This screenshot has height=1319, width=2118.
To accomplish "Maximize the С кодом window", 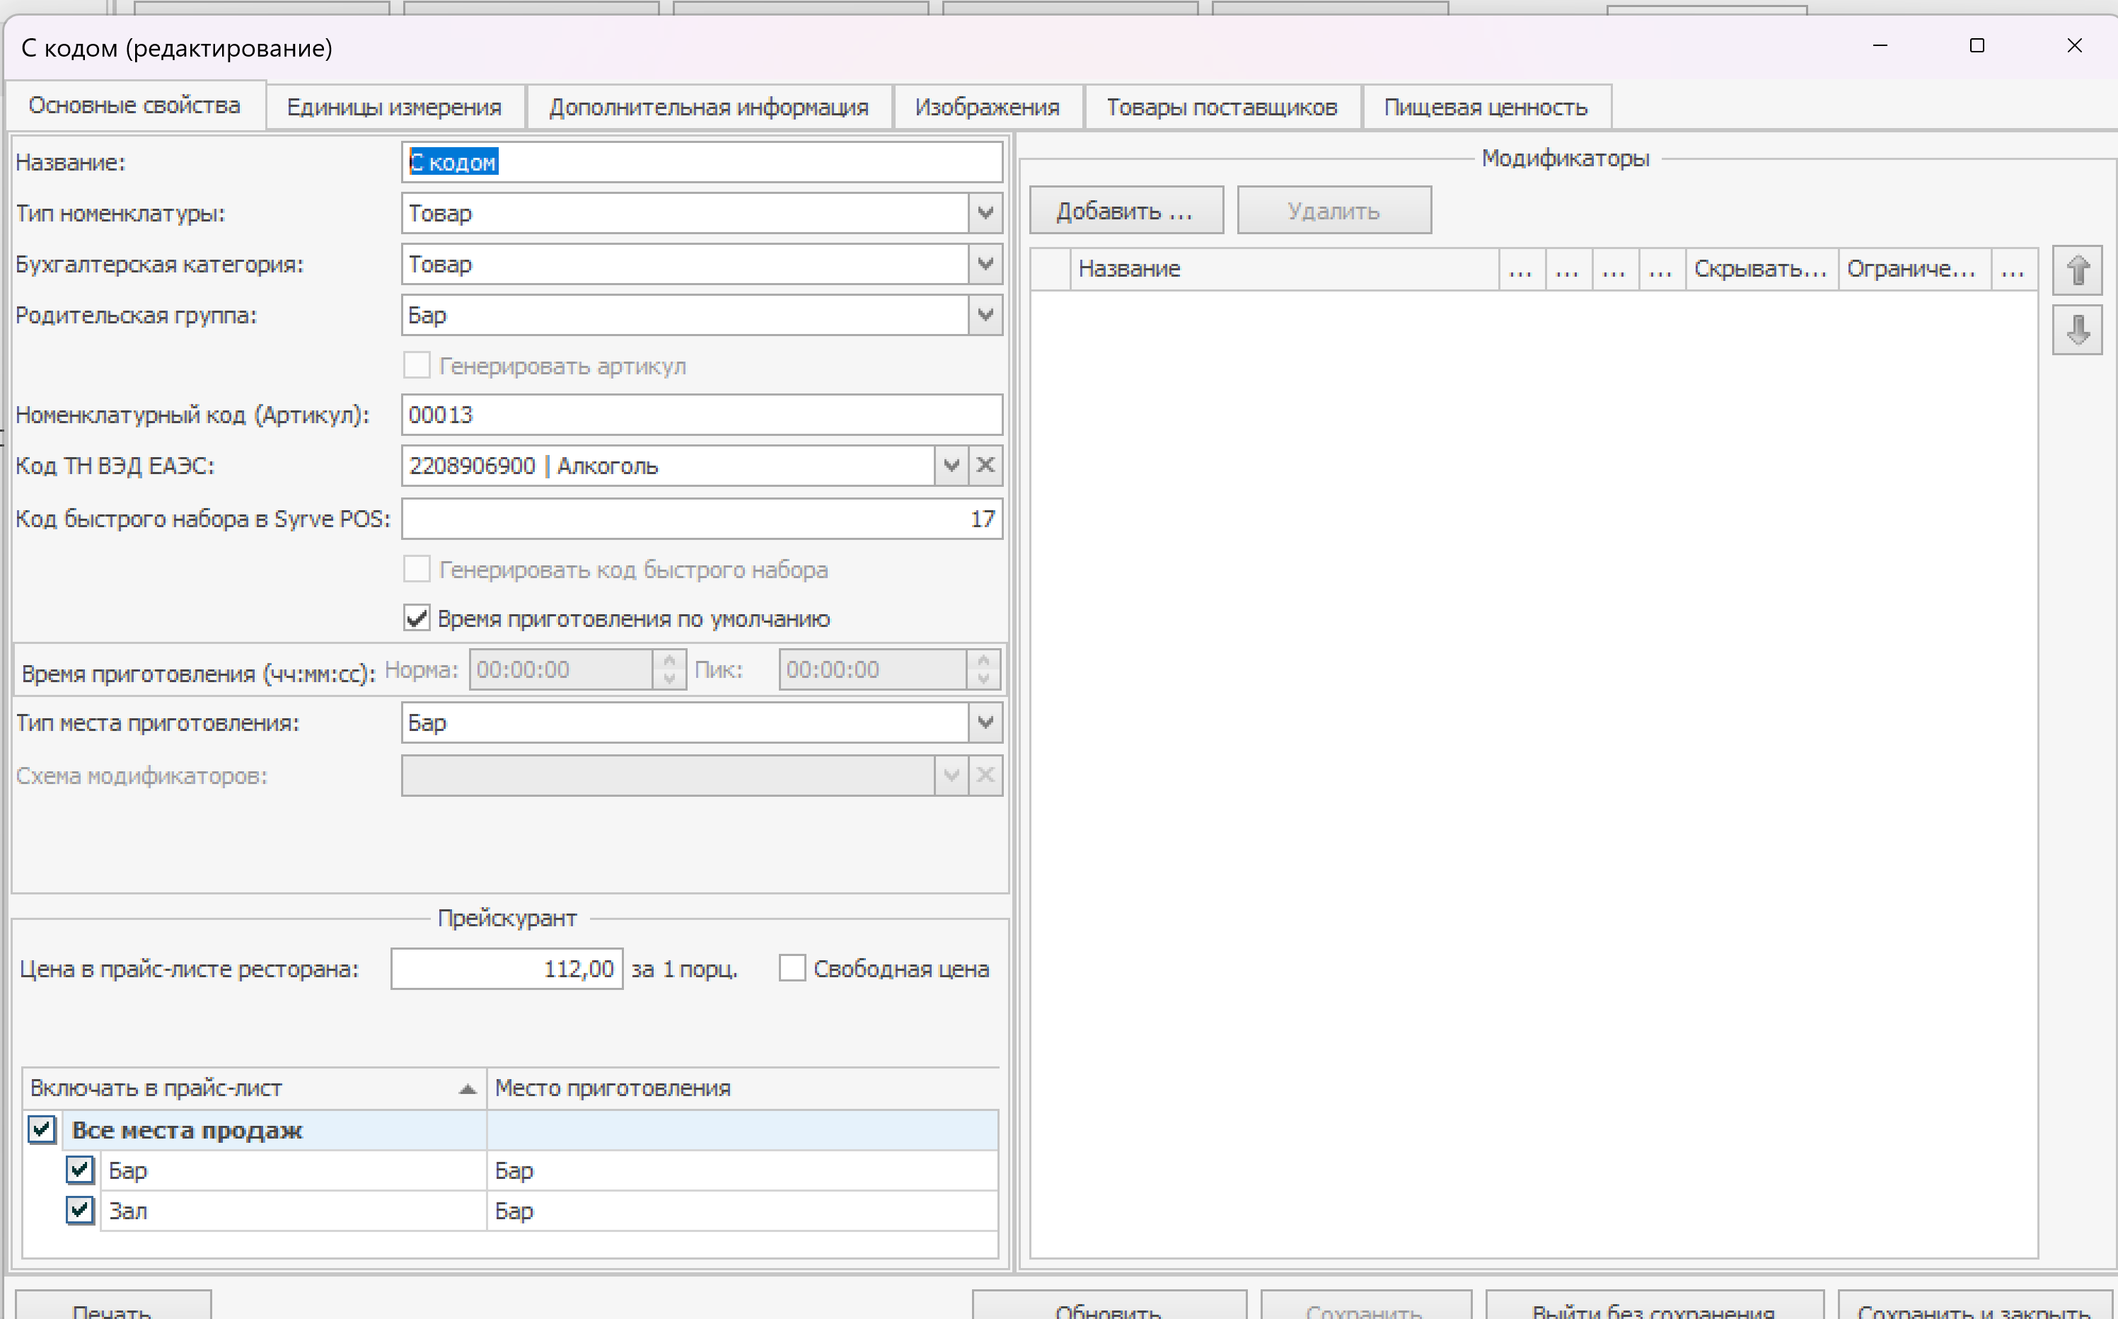I will [1977, 45].
